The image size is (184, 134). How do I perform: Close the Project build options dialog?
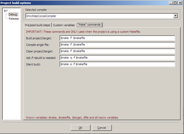(x=180, y=3)
